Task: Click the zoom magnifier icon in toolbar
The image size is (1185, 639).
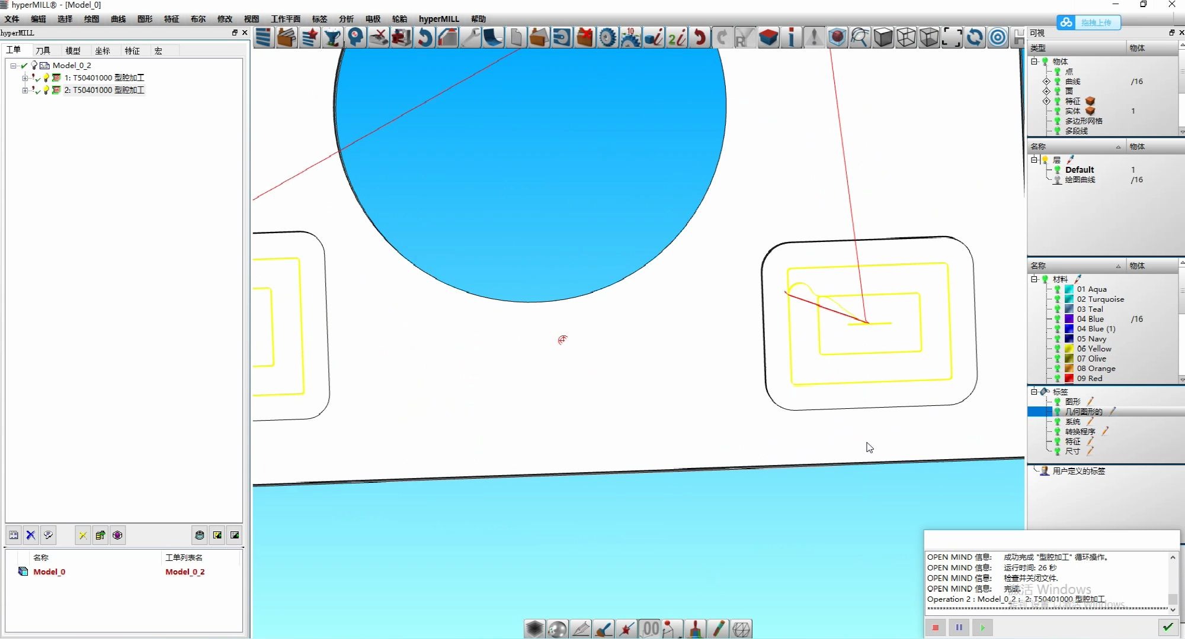Action: pyautogui.click(x=860, y=38)
